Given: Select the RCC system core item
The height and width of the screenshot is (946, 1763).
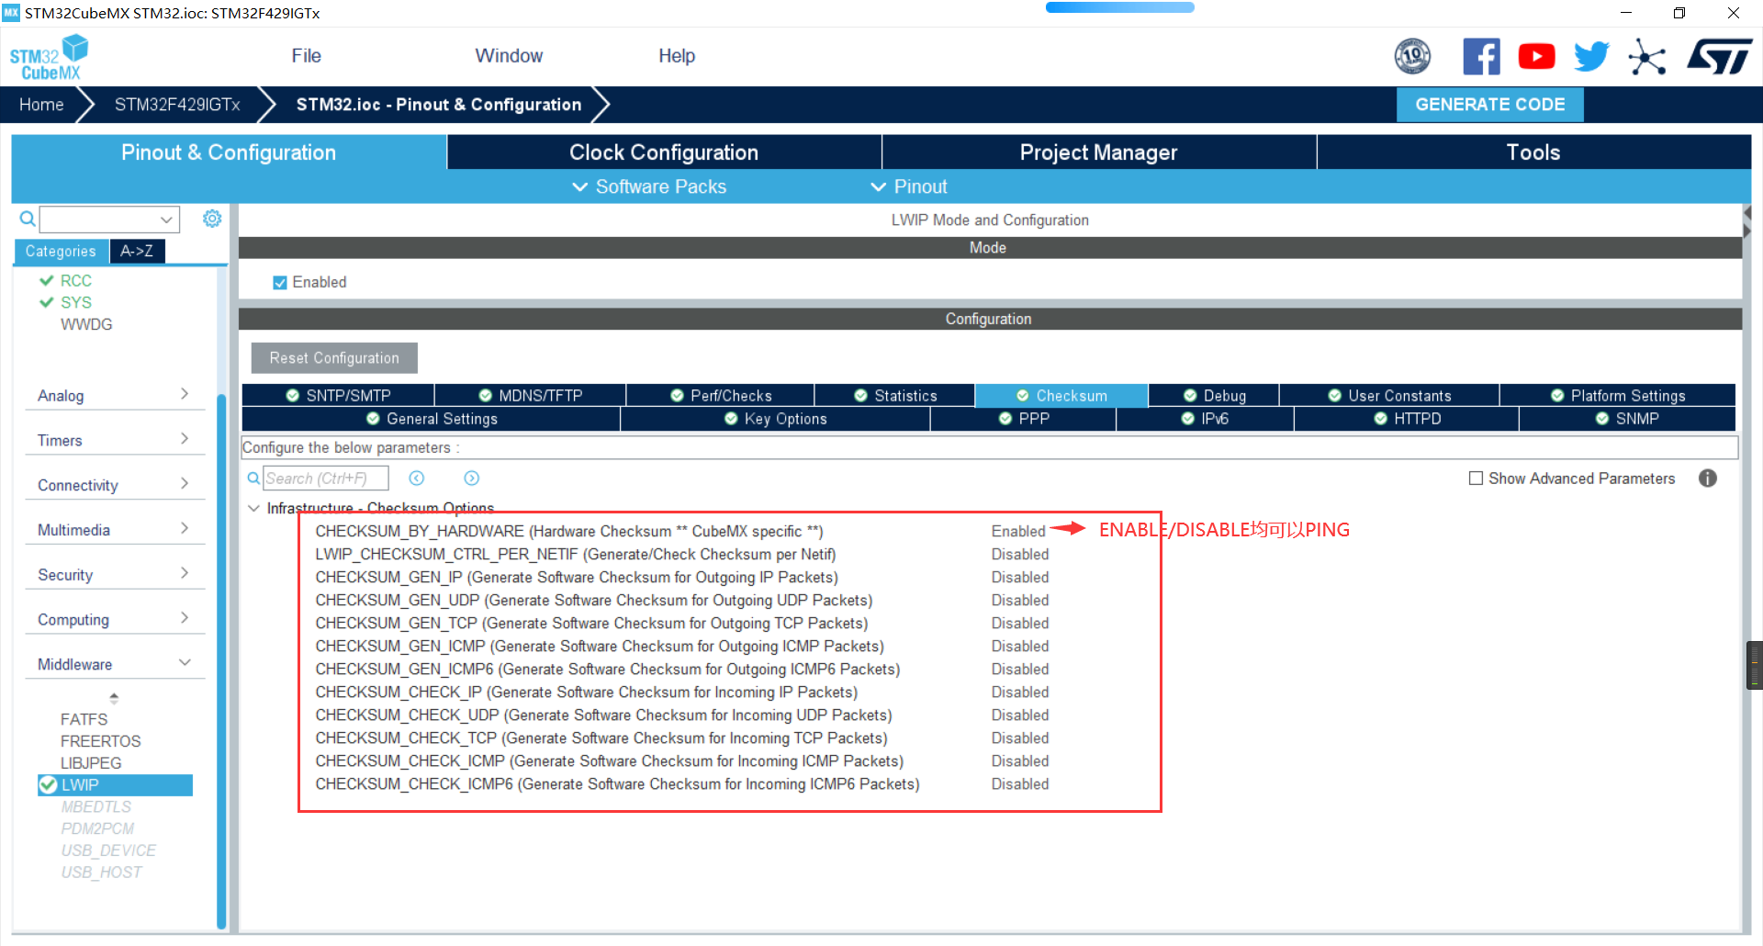Looking at the screenshot, I should coord(75,281).
